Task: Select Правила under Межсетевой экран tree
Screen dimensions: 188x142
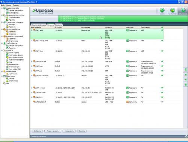Action: 12,32
